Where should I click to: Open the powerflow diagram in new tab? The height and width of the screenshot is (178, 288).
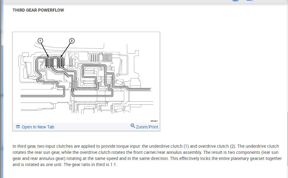[38, 127]
